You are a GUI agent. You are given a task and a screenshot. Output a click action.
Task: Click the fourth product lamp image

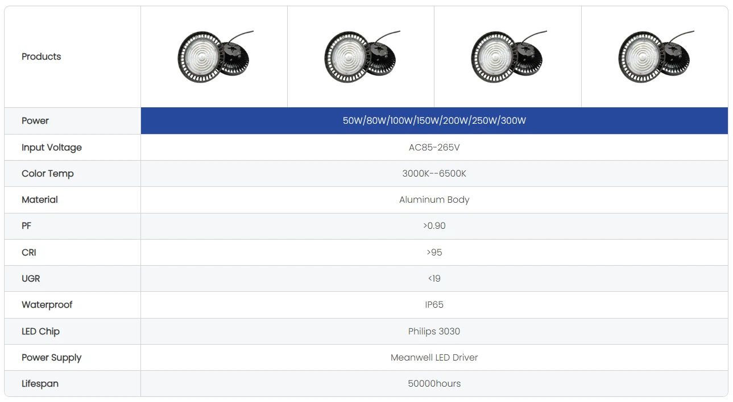[x=655, y=57]
